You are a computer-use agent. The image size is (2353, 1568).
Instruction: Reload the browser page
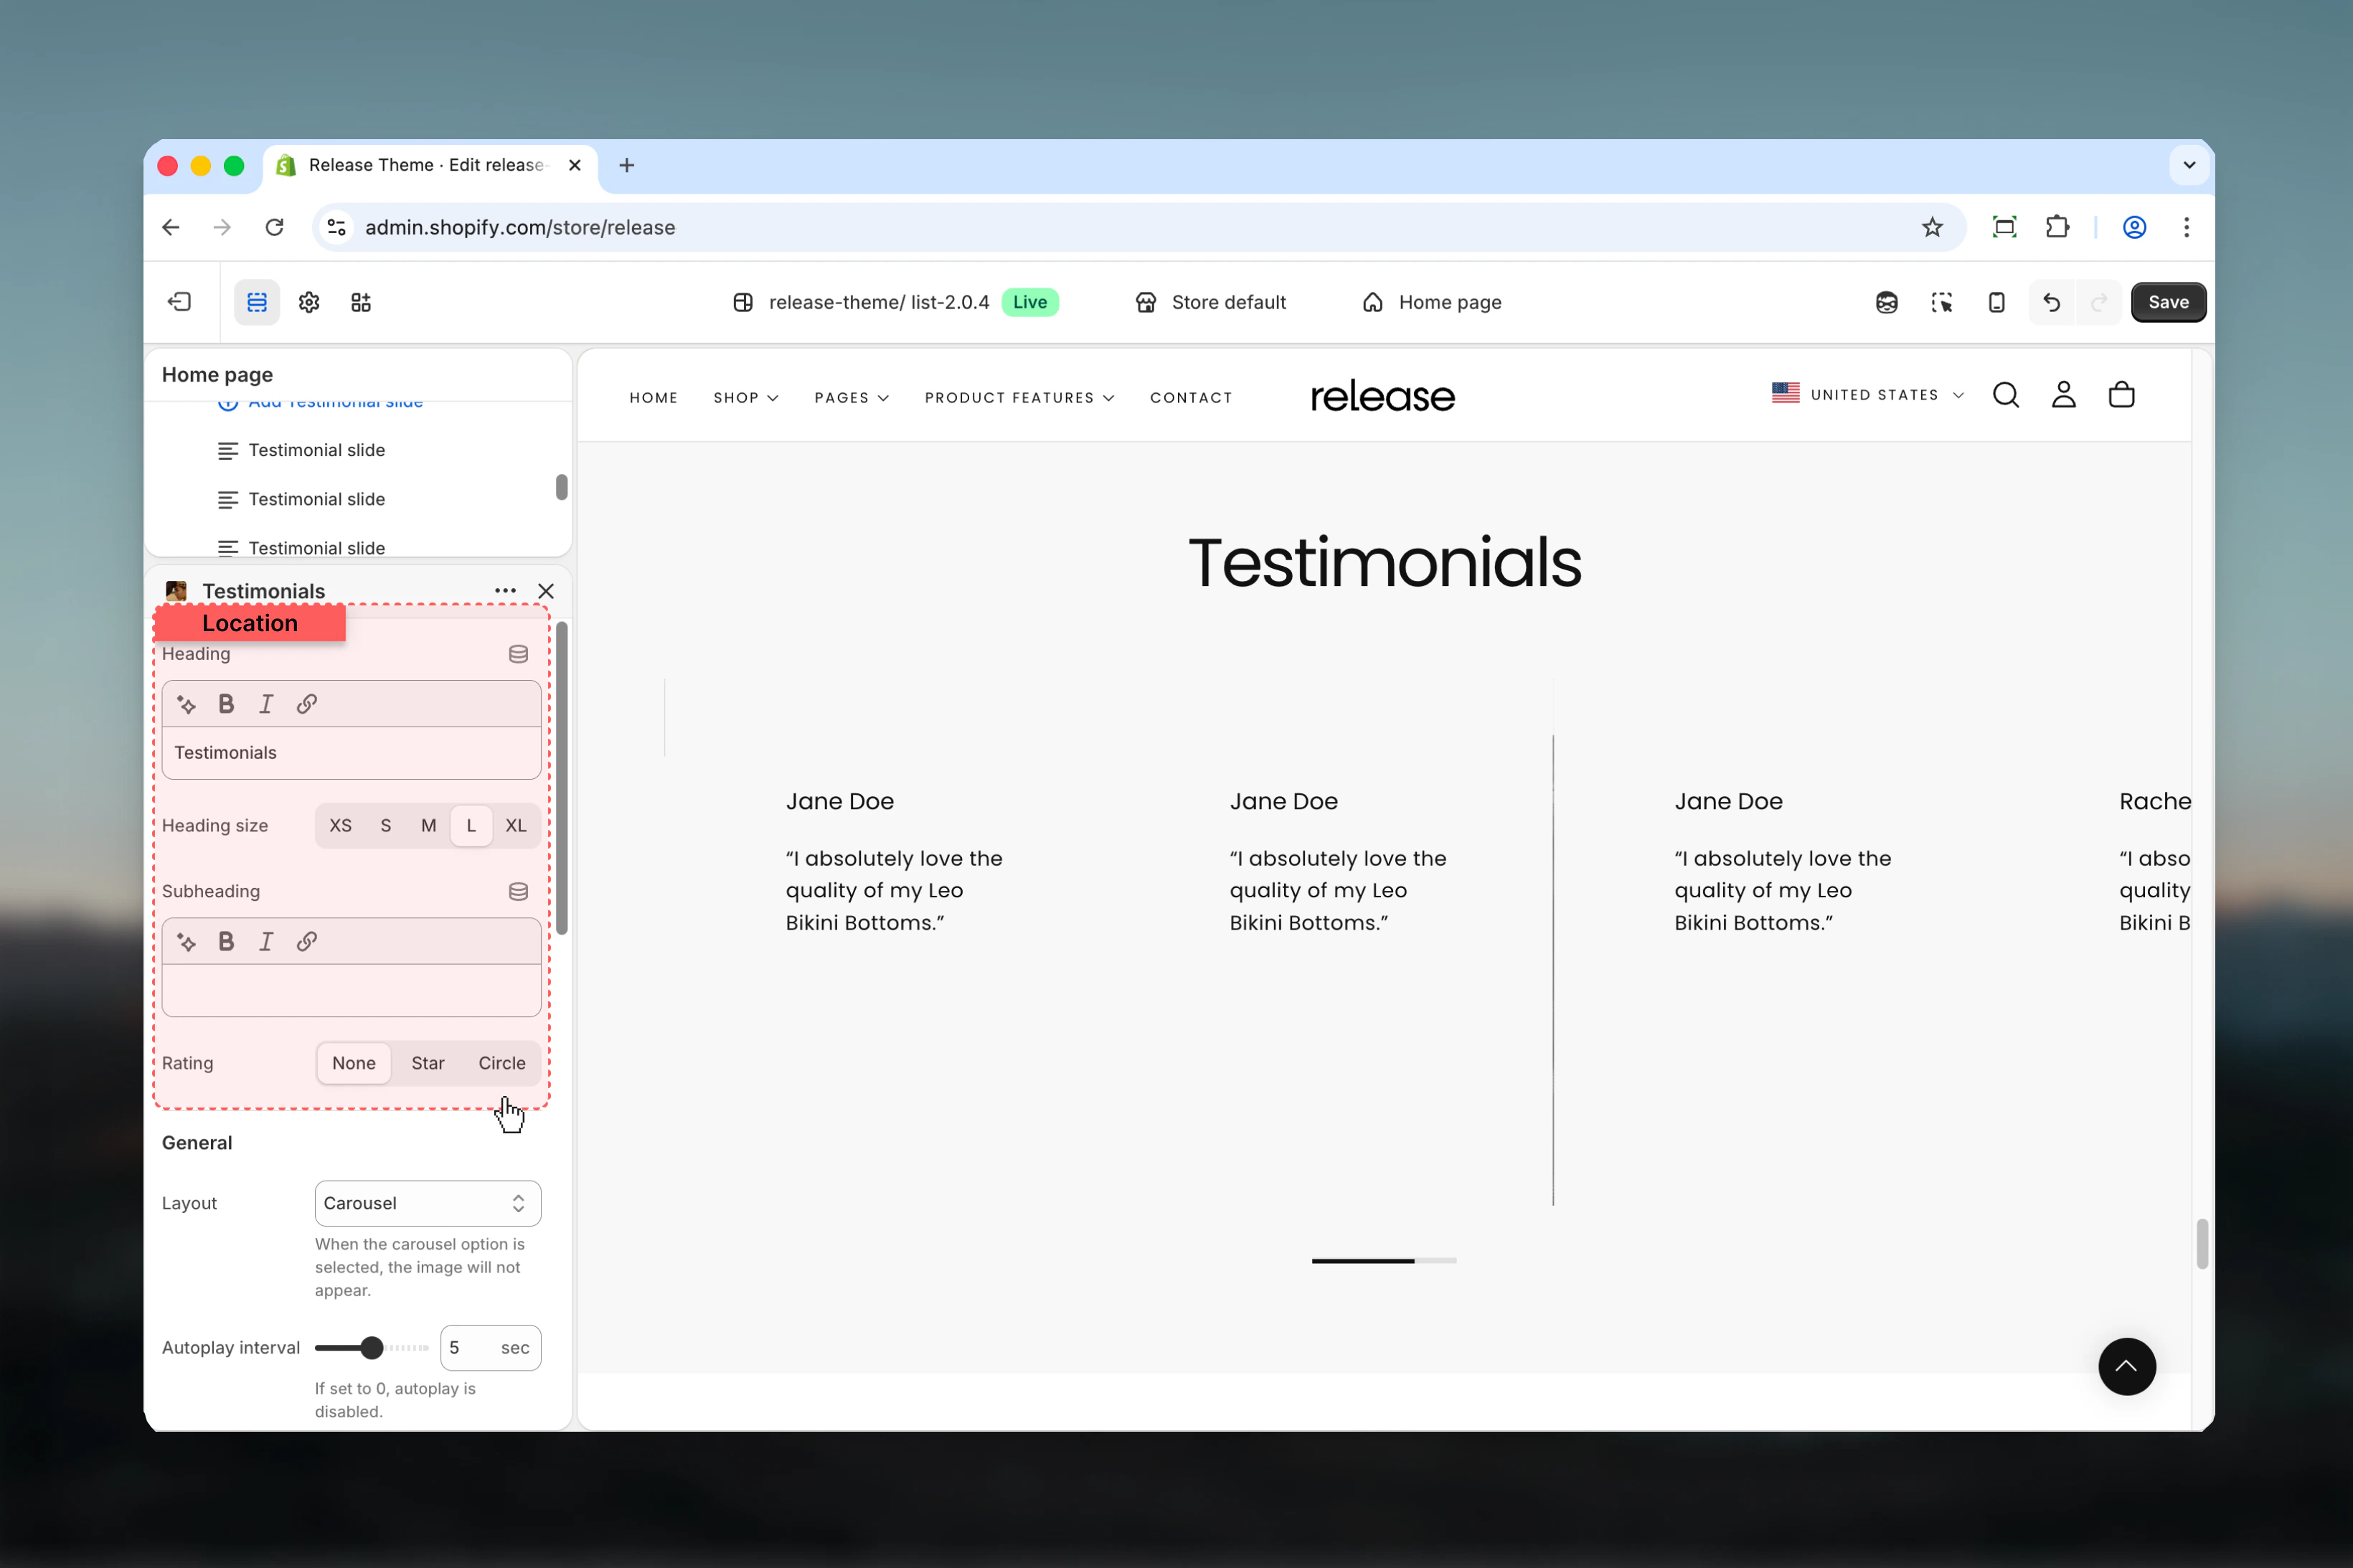274,227
